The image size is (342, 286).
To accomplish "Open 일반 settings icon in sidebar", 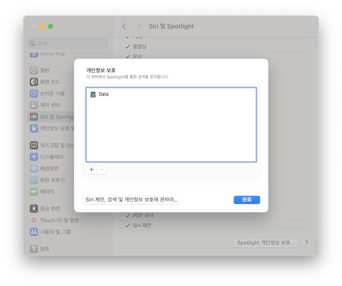I will coord(34,70).
